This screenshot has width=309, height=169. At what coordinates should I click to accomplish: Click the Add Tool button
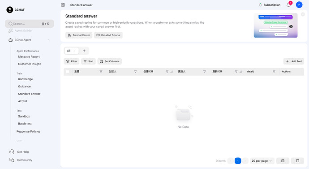coord(294,61)
